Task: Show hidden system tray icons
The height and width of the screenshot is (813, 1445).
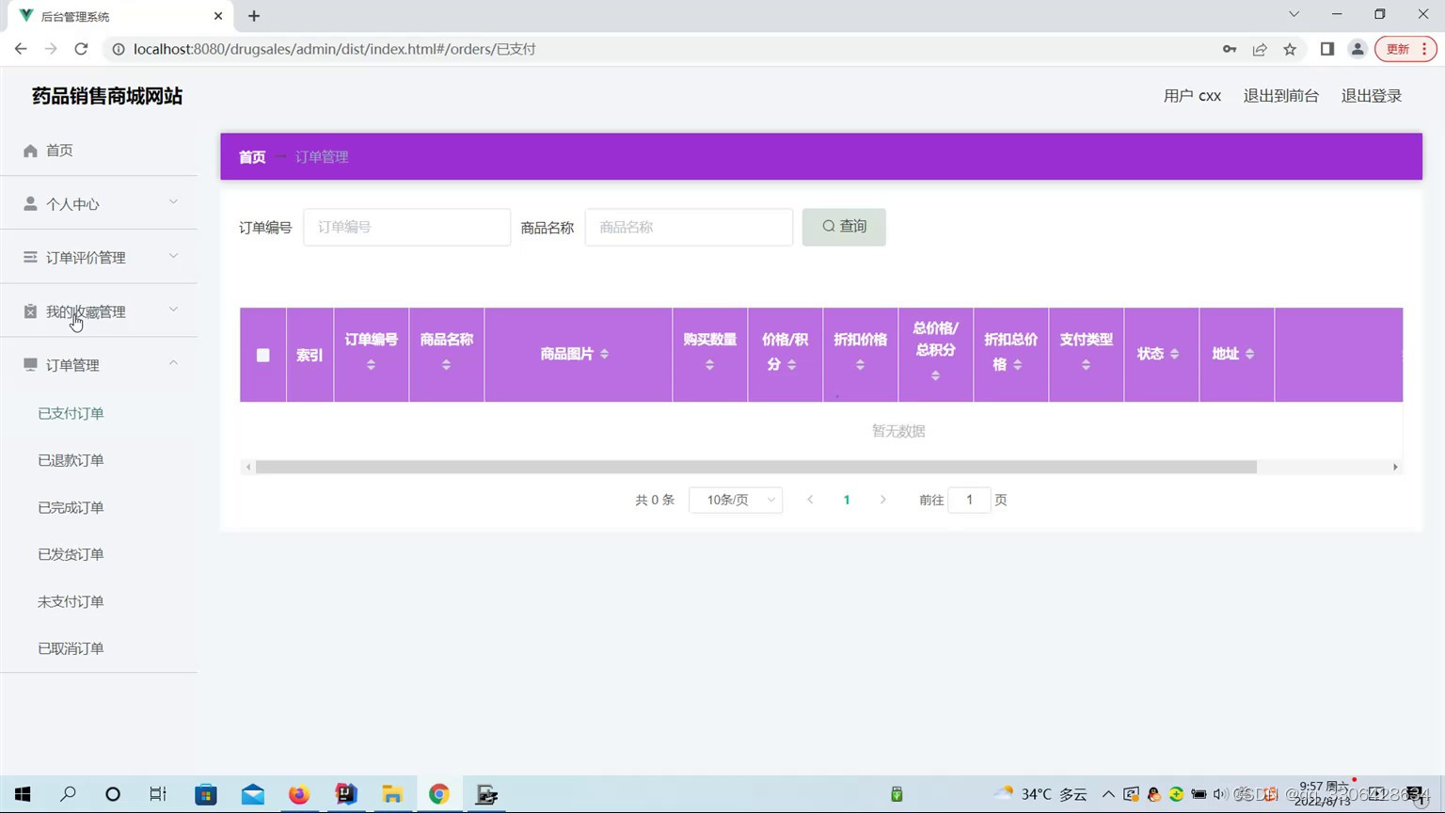Action: point(1108,794)
